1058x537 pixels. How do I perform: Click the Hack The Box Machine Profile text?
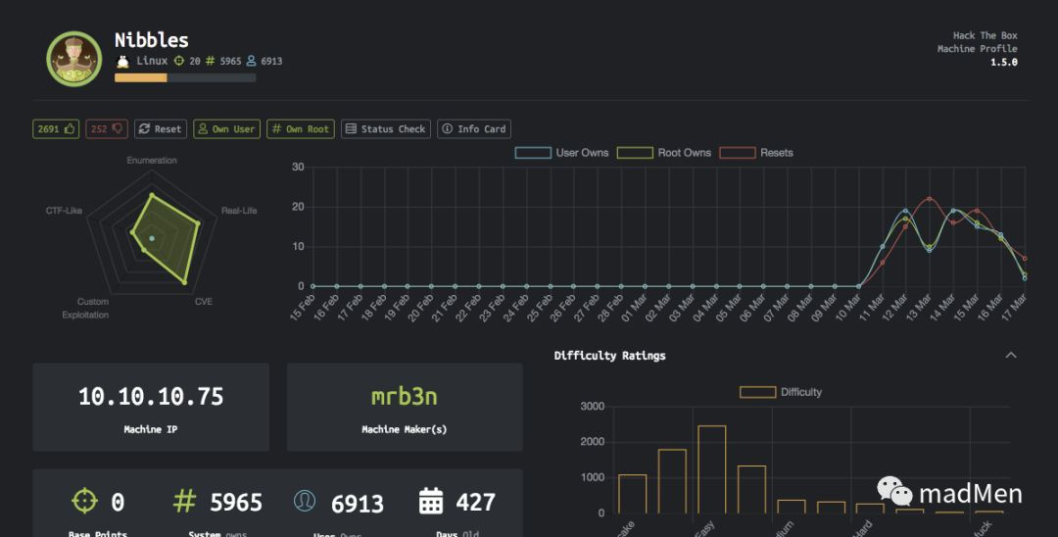pyautogui.click(x=977, y=42)
